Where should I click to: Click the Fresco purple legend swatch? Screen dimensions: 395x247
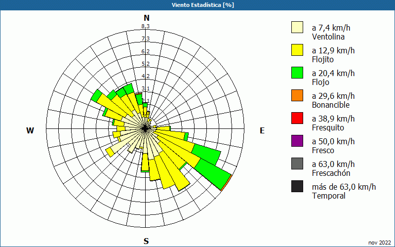pyautogui.click(x=297, y=141)
